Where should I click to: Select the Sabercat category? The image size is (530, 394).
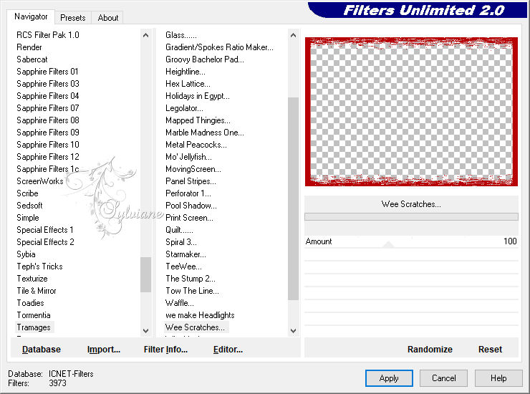point(32,59)
